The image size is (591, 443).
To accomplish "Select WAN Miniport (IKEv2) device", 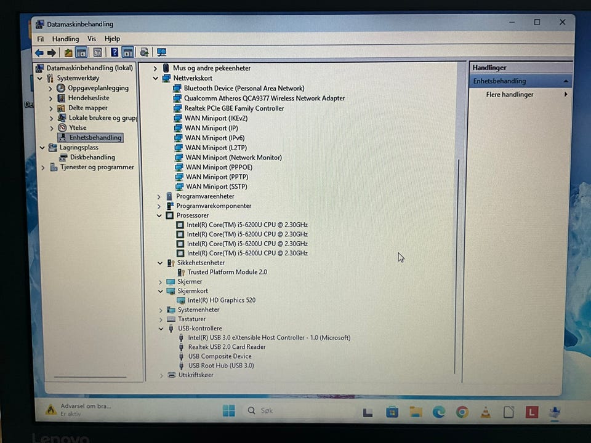I will click(216, 118).
